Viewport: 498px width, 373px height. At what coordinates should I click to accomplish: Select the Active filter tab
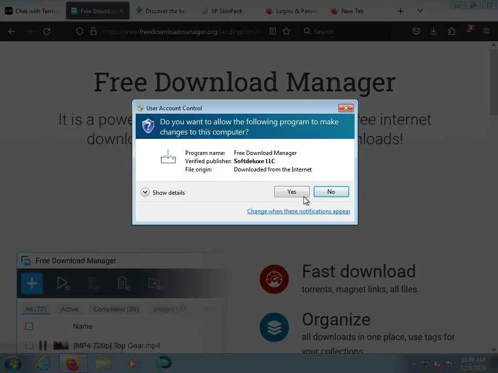tap(70, 309)
